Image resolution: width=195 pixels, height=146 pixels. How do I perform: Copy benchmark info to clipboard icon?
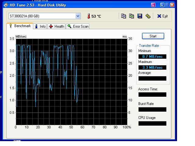[123, 16]
